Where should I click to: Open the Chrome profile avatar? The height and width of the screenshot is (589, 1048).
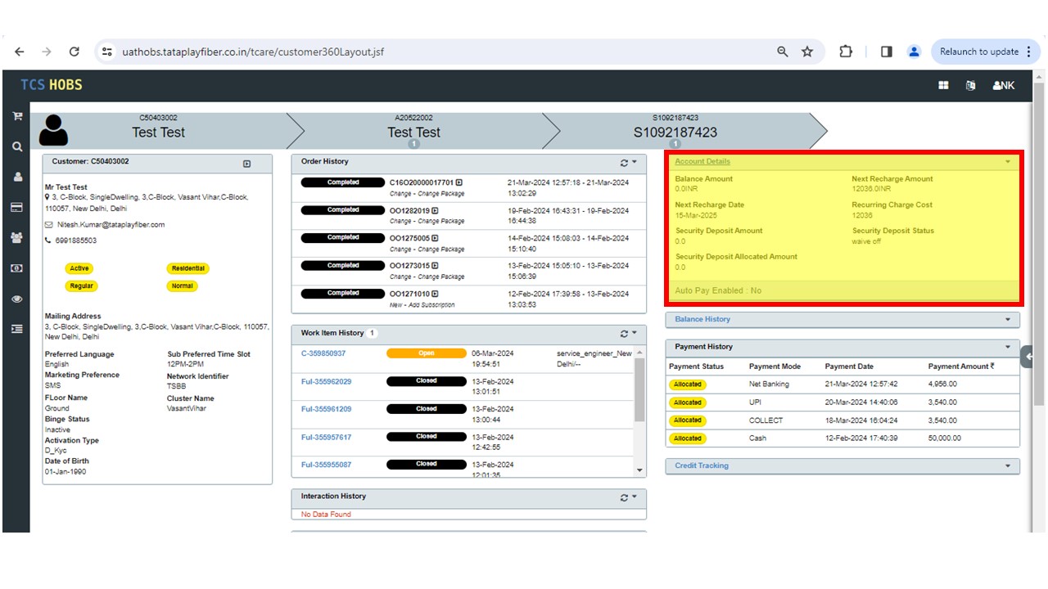click(914, 52)
